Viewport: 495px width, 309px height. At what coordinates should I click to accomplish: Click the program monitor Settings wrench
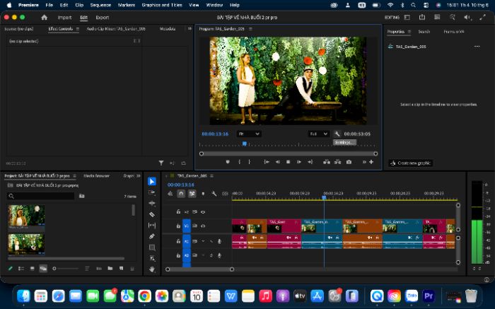click(337, 134)
